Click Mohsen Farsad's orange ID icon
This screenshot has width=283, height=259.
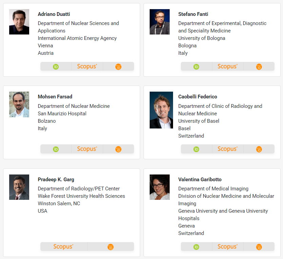coord(118,149)
